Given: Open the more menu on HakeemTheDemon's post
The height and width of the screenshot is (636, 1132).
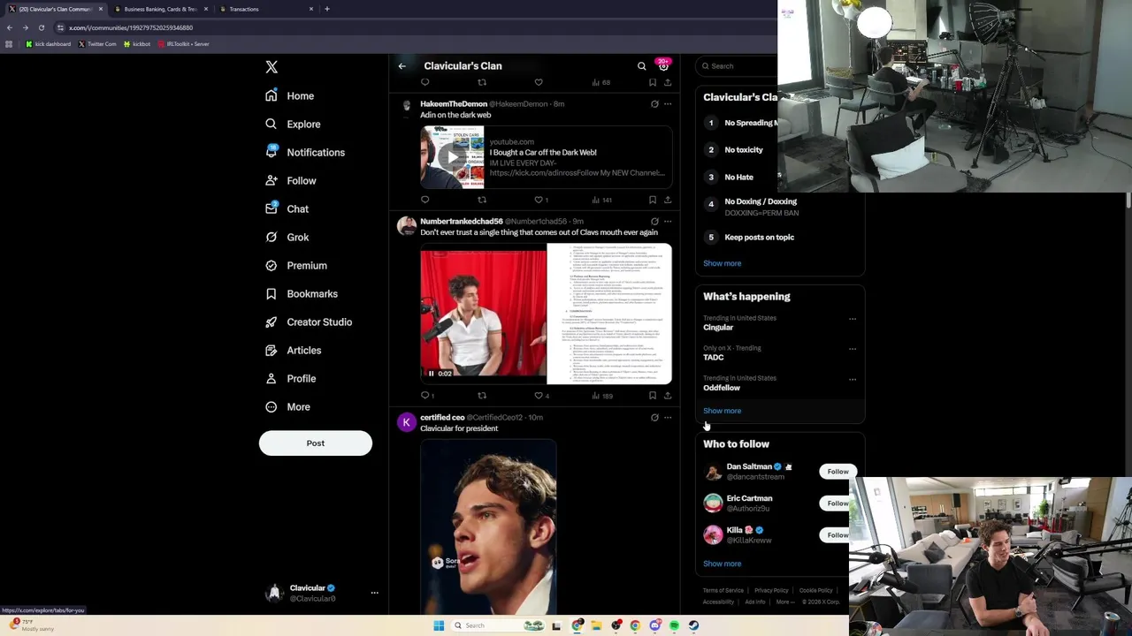Looking at the screenshot, I should [668, 104].
